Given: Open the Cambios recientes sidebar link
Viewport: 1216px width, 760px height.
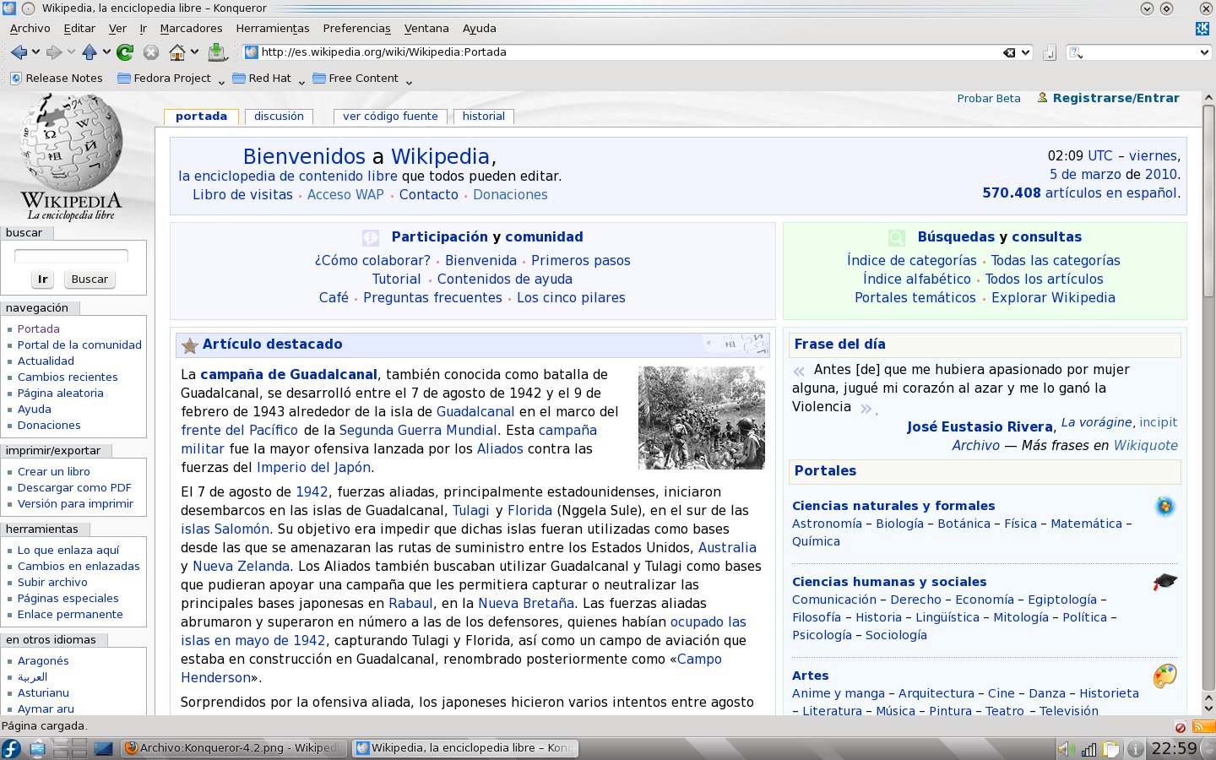Looking at the screenshot, I should click(68, 377).
